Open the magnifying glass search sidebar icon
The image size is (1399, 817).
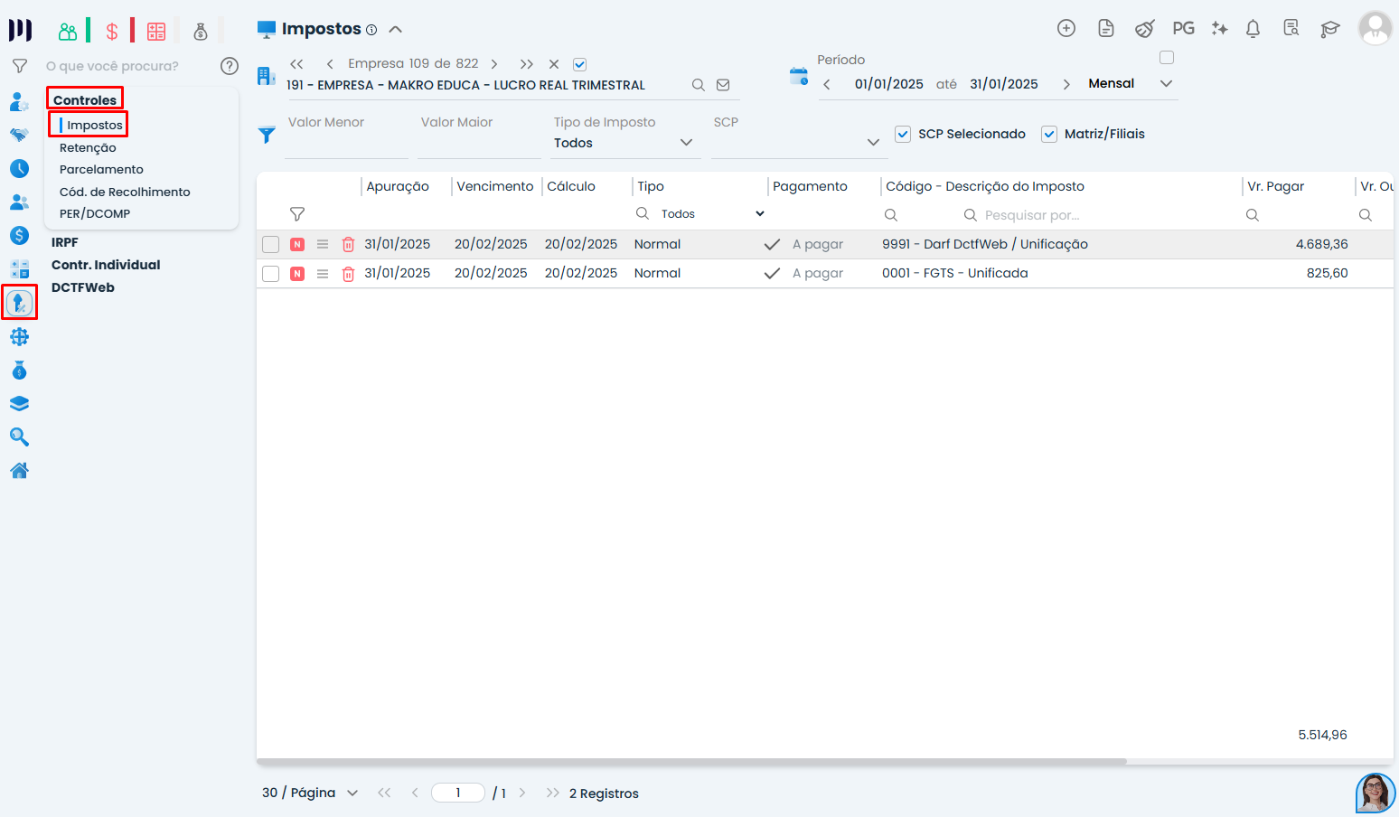(19, 437)
